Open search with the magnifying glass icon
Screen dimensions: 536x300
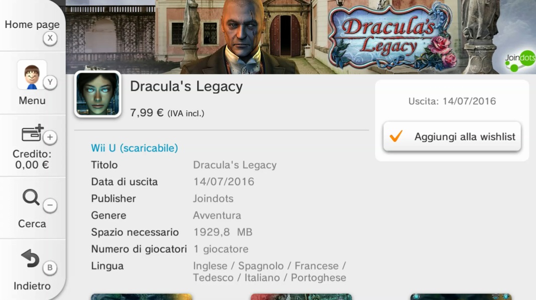(x=31, y=198)
